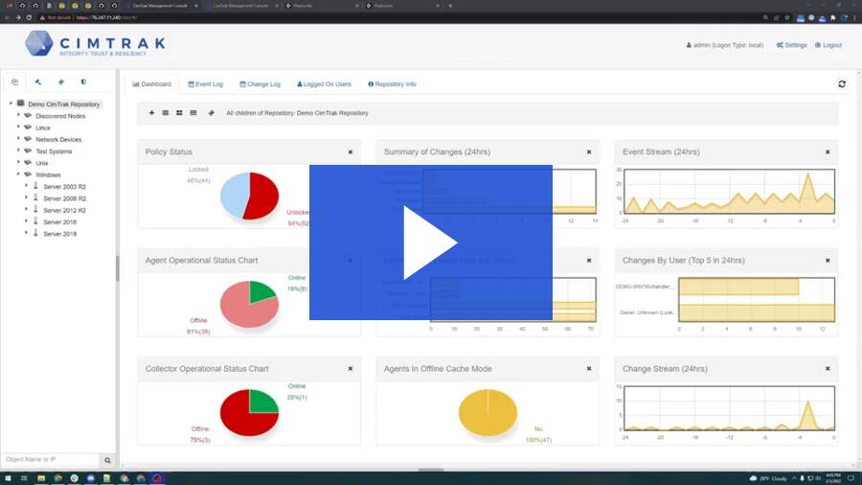Click the shield icon in left sidebar tabs
The width and height of the screenshot is (862, 485).
(83, 81)
